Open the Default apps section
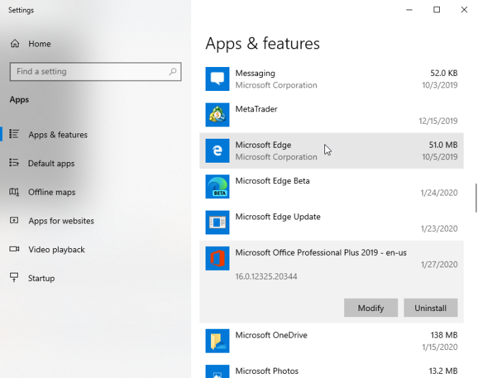The image size is (478, 378). point(51,163)
